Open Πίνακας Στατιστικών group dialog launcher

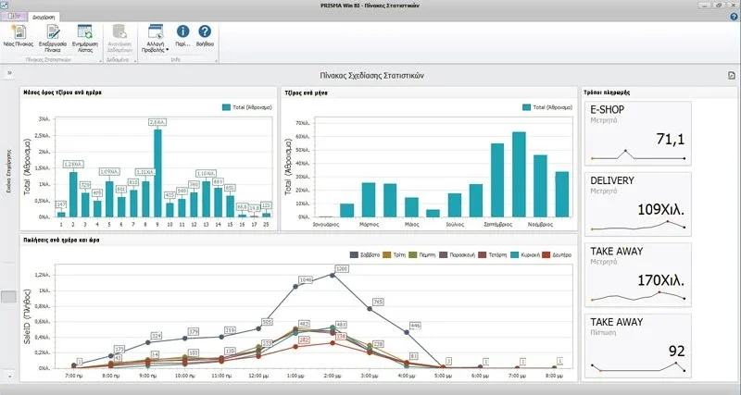100,61
